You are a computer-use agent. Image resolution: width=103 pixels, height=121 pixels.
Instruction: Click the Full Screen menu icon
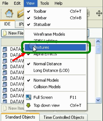(x=28, y=97)
